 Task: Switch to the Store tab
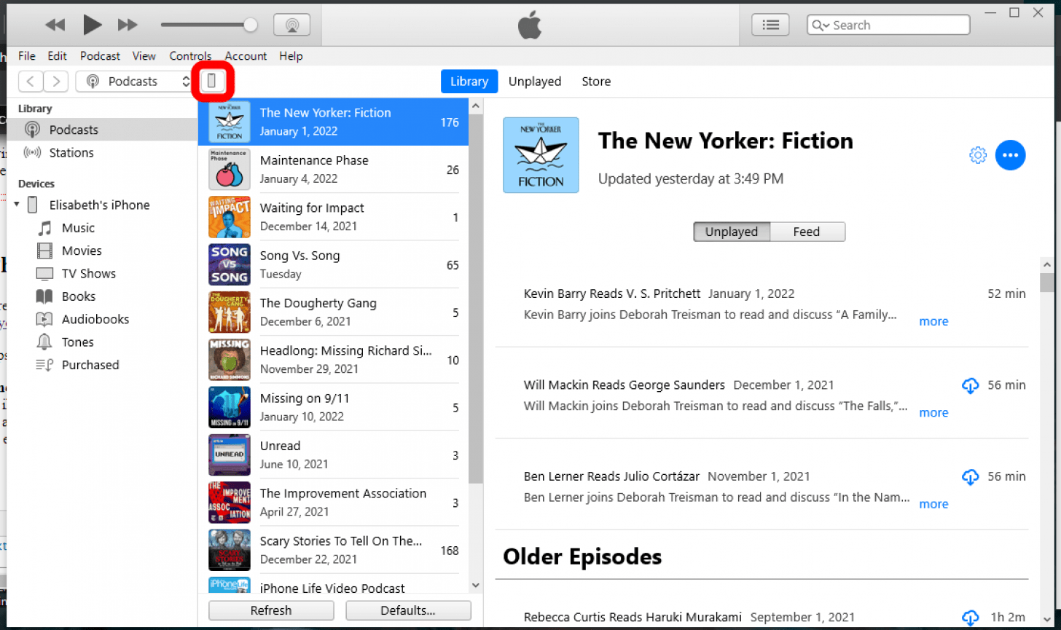[x=596, y=82]
